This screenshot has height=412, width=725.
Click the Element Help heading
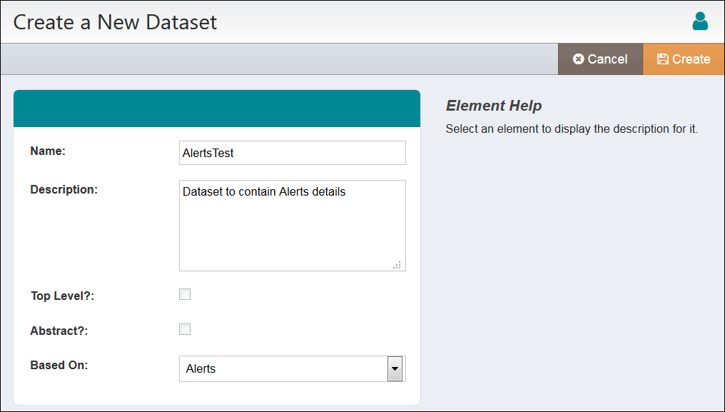494,105
